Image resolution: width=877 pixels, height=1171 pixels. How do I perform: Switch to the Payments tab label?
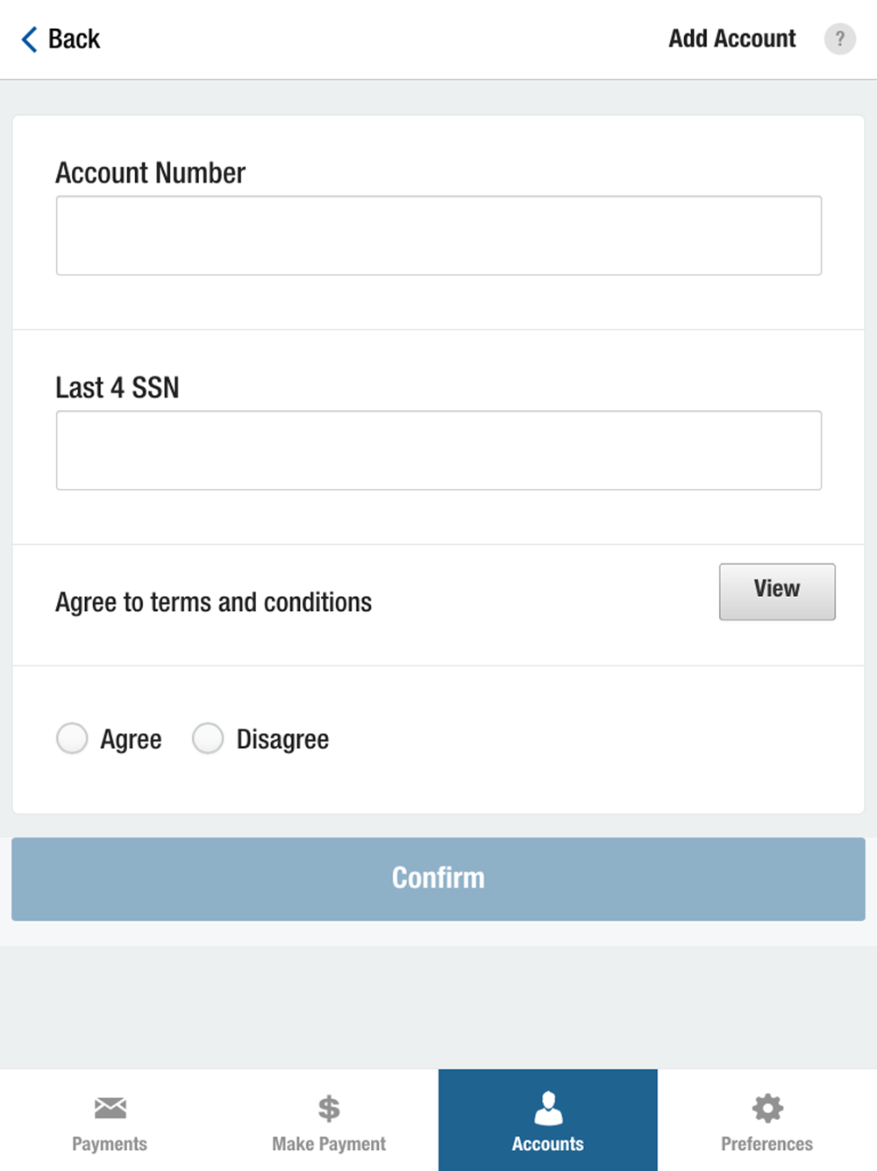click(110, 1144)
